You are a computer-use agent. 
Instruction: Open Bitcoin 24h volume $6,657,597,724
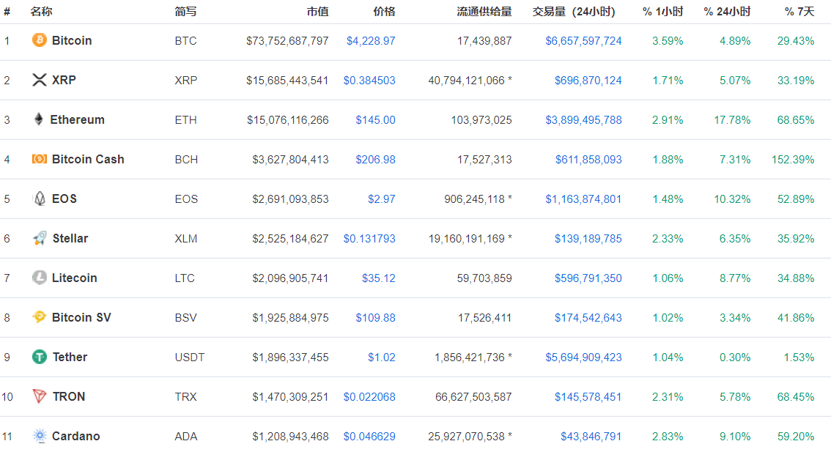583,41
